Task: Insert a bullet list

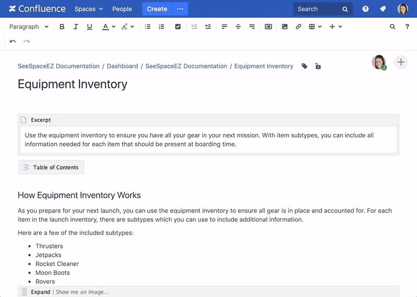Action: click(x=148, y=27)
